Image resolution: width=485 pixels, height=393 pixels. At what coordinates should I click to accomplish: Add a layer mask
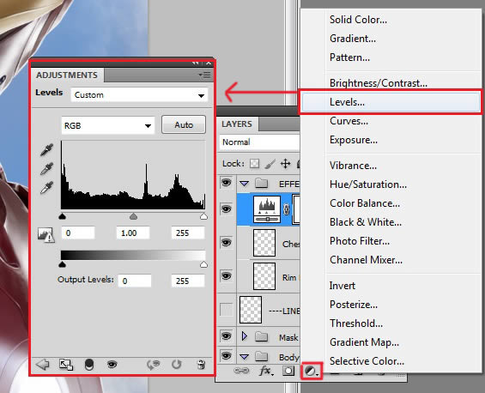click(x=288, y=371)
